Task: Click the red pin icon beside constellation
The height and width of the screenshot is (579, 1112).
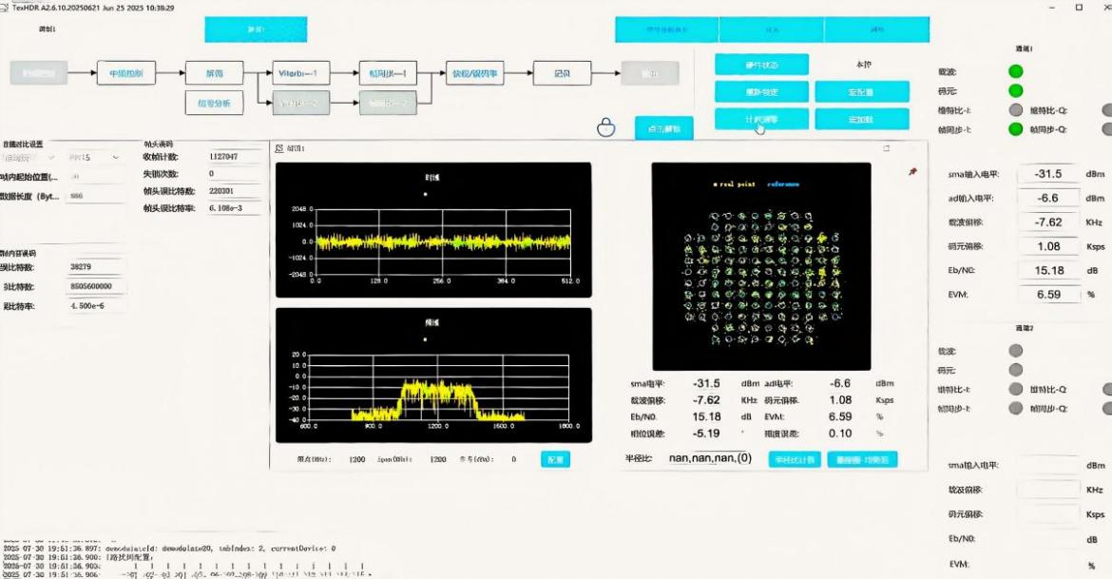Action: click(913, 172)
